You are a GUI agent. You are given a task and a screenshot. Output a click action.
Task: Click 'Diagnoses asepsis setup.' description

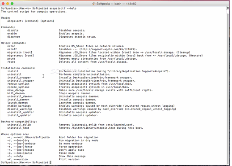click(77, 37)
